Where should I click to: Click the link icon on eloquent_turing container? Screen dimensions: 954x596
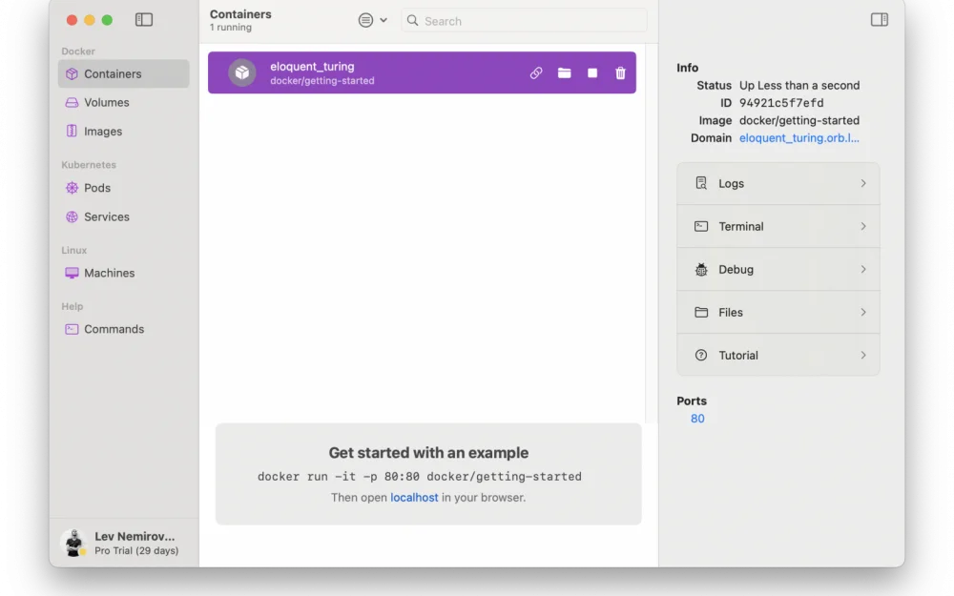coord(536,73)
